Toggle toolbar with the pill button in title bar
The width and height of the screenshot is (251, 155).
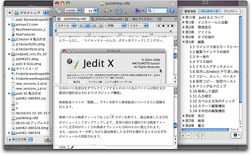pyautogui.click(x=173, y=4)
